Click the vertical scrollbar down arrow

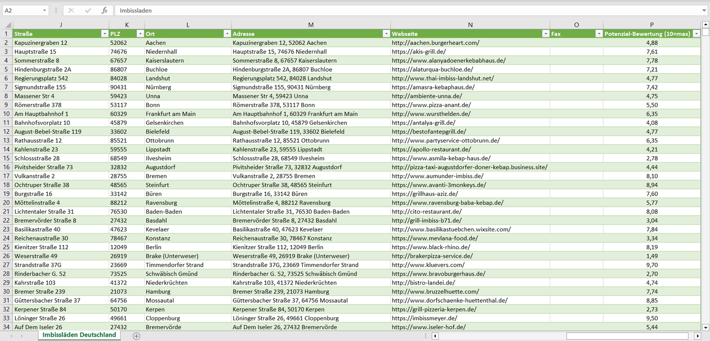(706, 327)
